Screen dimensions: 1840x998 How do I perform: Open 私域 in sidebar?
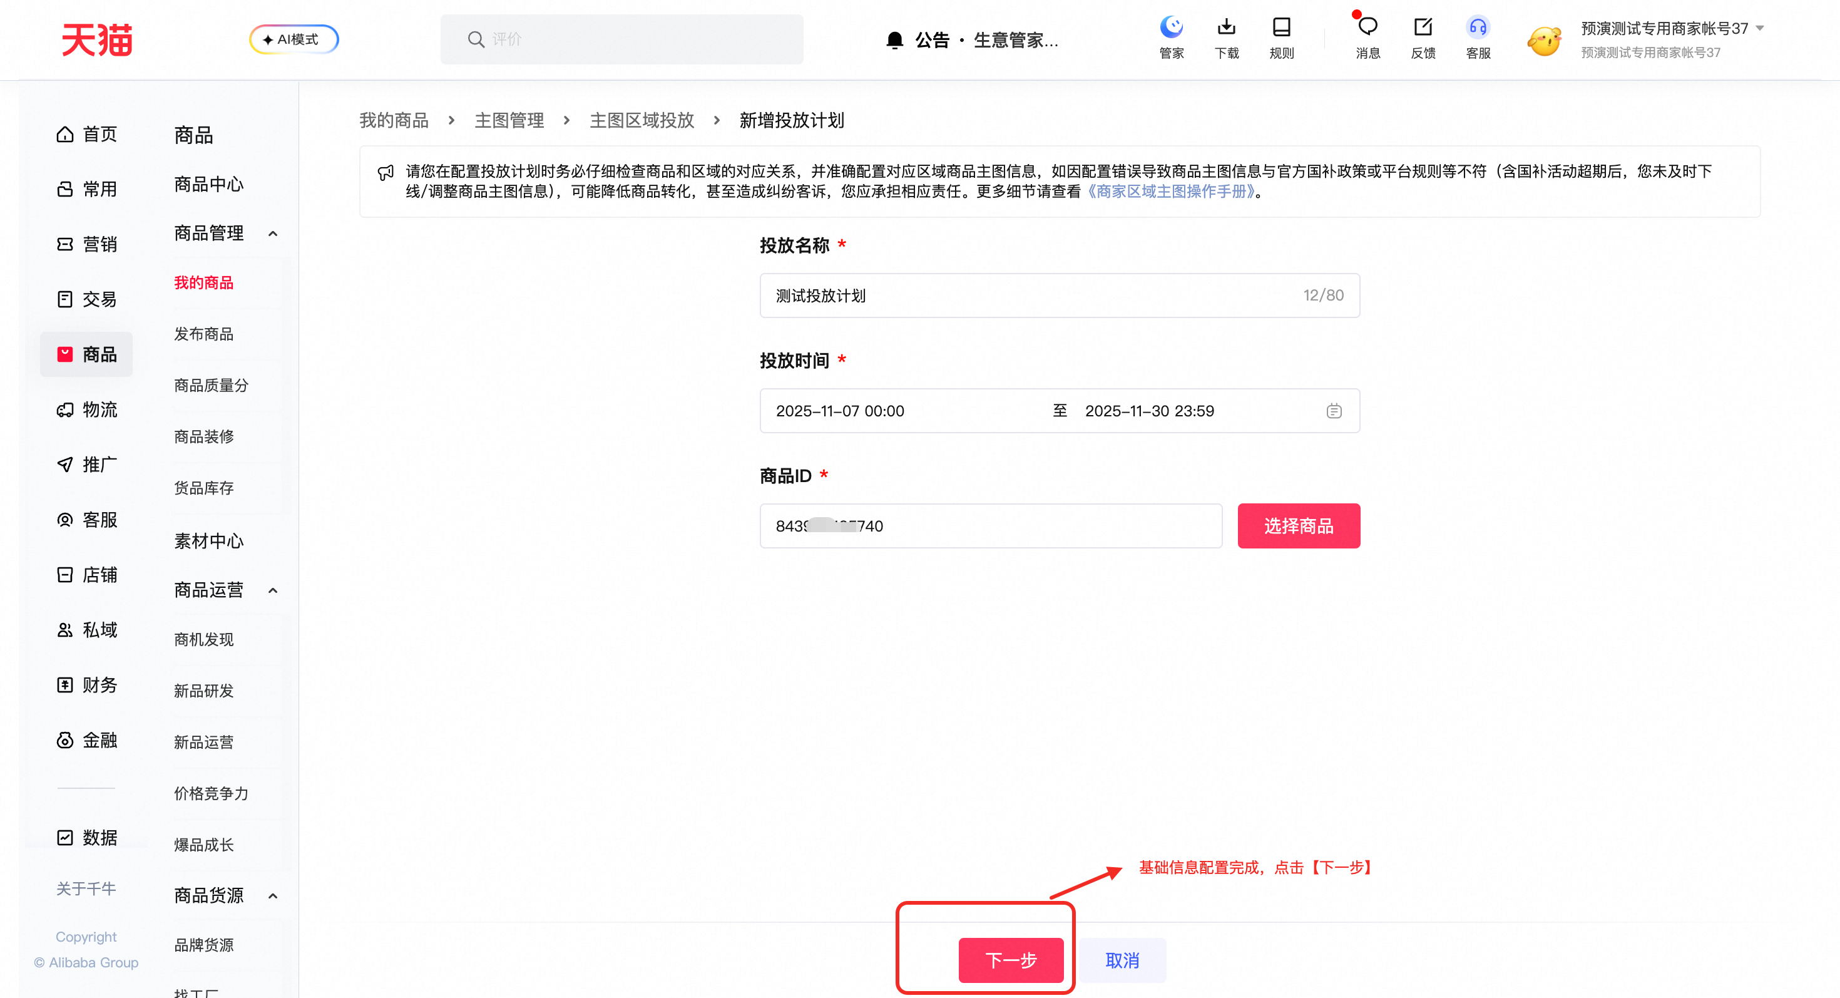tap(86, 629)
